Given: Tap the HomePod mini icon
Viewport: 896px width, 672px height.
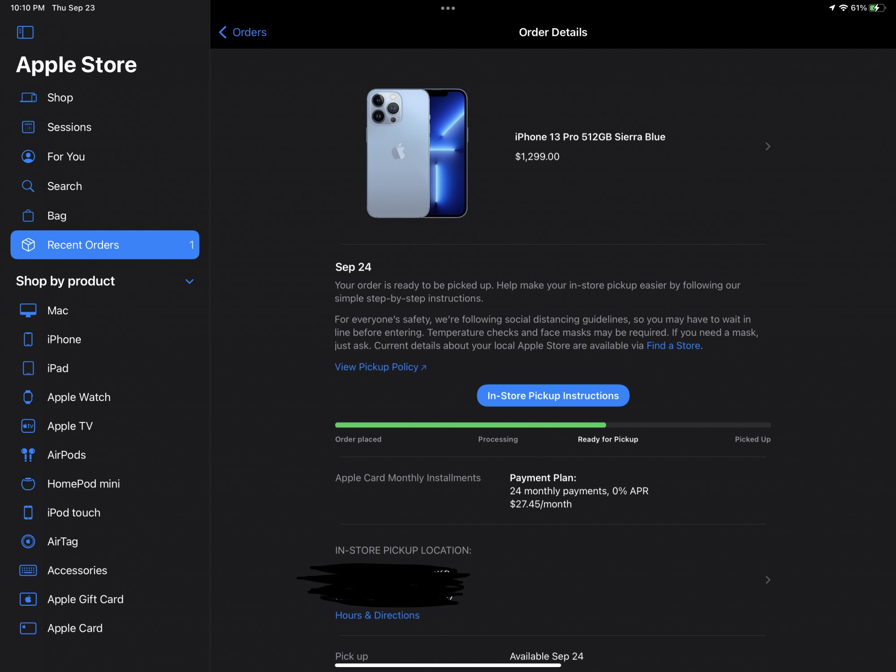Looking at the screenshot, I should pyautogui.click(x=28, y=484).
